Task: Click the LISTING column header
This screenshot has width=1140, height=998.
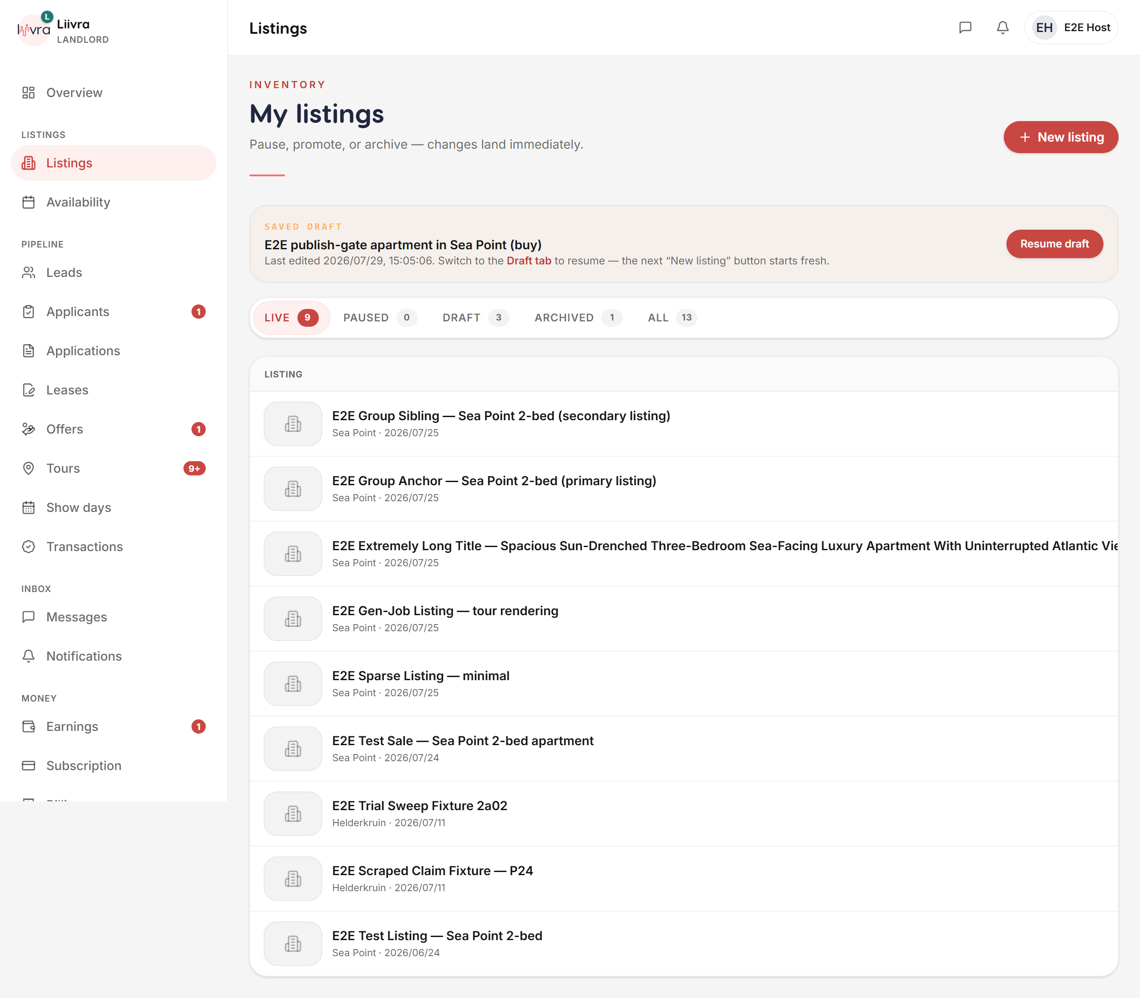Action: [283, 374]
